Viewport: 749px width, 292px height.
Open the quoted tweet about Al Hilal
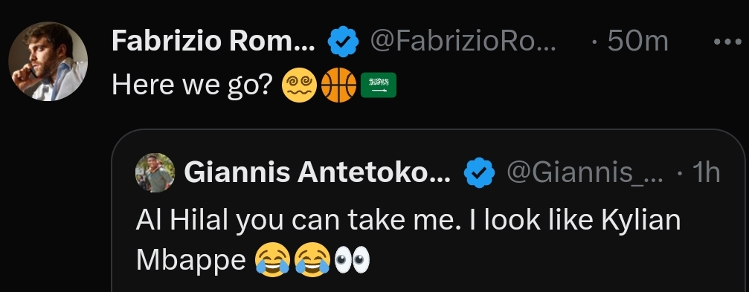tap(428, 210)
